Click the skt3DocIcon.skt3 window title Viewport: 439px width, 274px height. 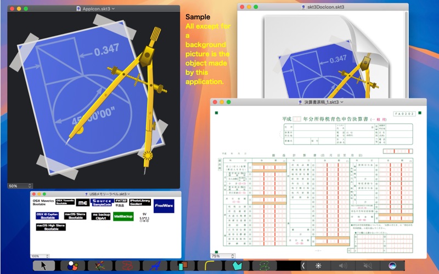click(325, 7)
